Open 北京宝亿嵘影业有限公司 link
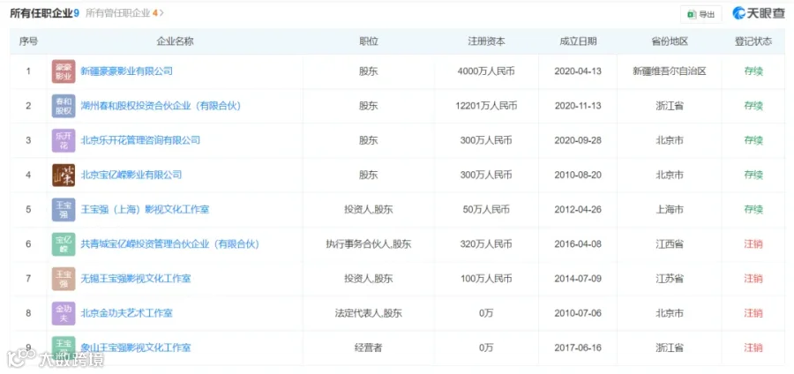 pyautogui.click(x=131, y=176)
